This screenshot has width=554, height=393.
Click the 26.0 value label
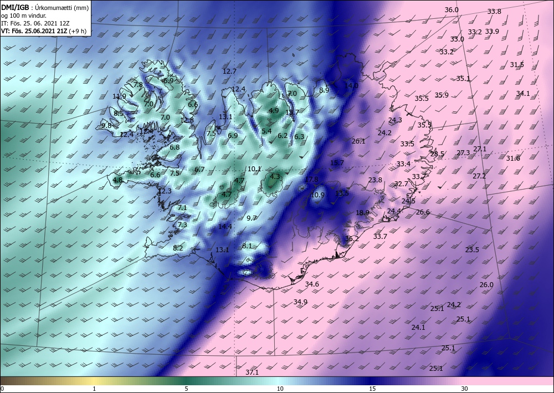pyautogui.click(x=486, y=285)
